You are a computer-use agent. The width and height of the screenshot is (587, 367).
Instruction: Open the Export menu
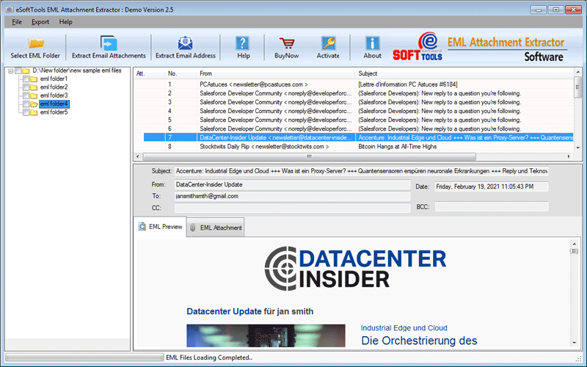40,22
